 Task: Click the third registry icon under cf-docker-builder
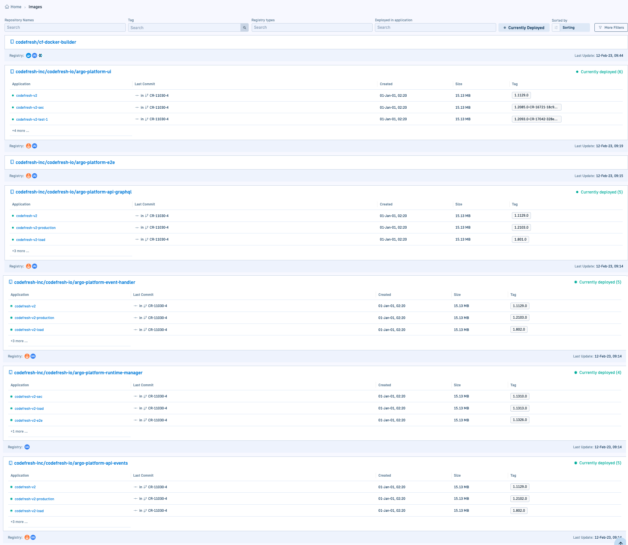point(41,56)
